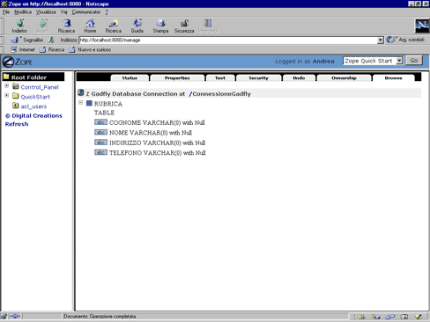The image size is (430, 322).
Task: Click the TELEFONO column type icon
Action: (x=100, y=152)
